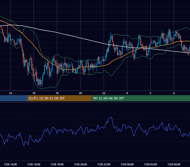This screenshot has height=167, width=190.
Task: Click hour label 18 on price chart axis
Action: pyautogui.click(x=57, y=93)
